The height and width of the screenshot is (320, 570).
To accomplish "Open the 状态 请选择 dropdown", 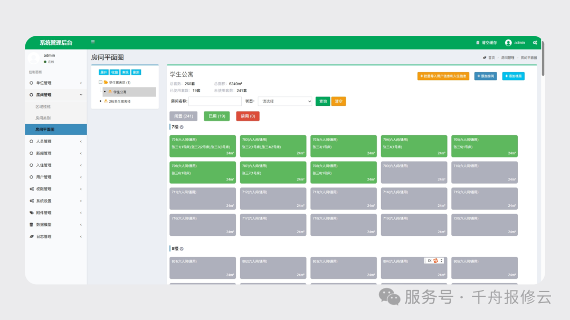I will point(285,101).
